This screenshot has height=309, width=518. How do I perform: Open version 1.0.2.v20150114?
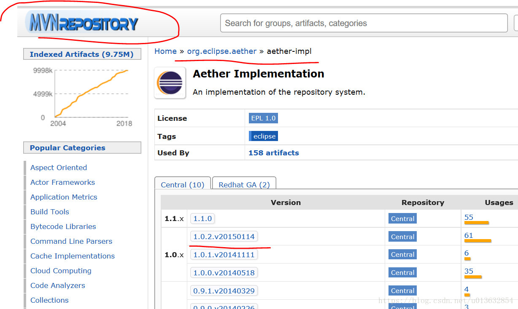click(x=224, y=237)
